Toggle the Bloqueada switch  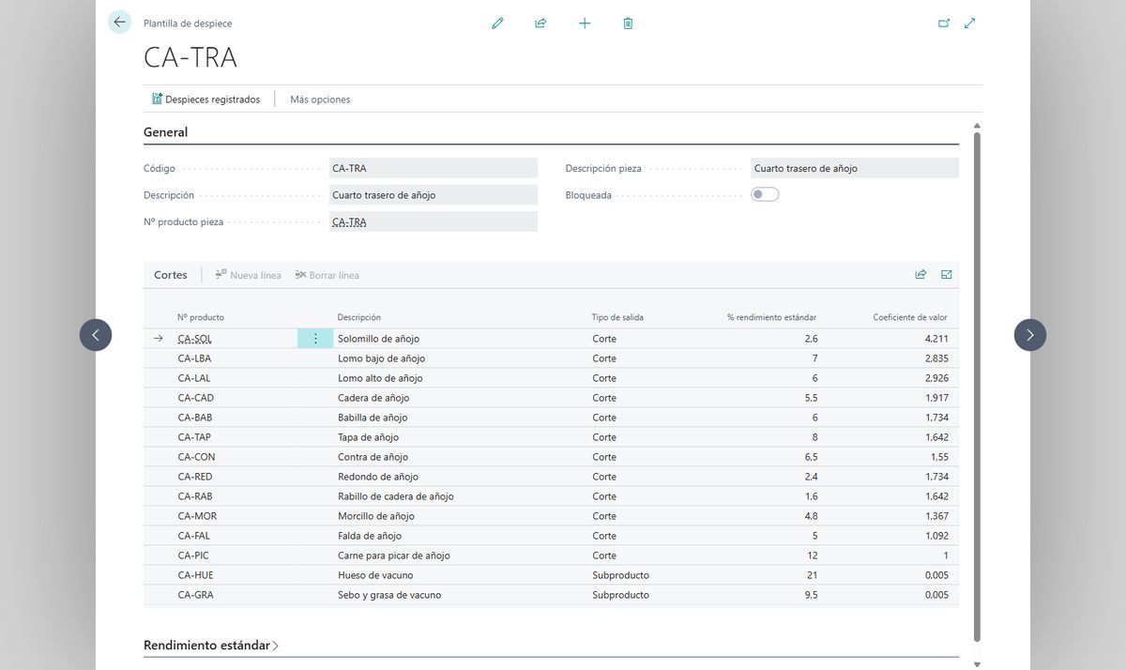[x=765, y=194]
